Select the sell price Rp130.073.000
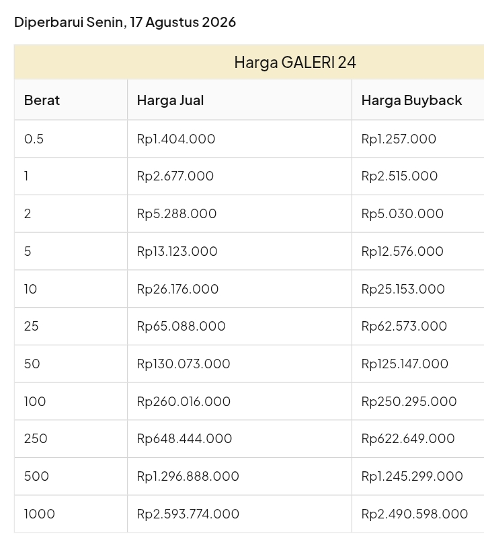 click(x=184, y=364)
